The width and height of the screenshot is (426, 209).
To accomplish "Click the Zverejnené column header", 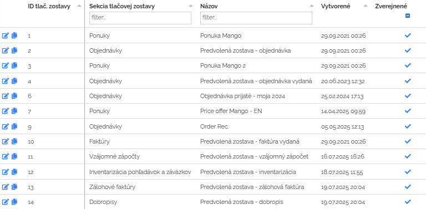I will (391, 7).
